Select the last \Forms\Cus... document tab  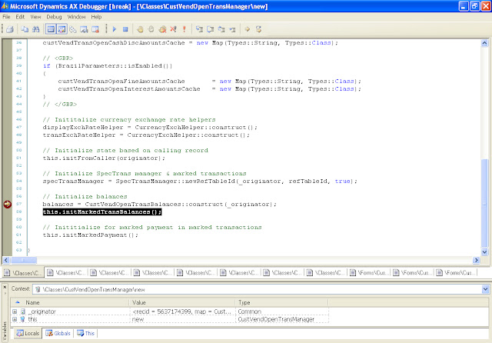tap(456, 273)
